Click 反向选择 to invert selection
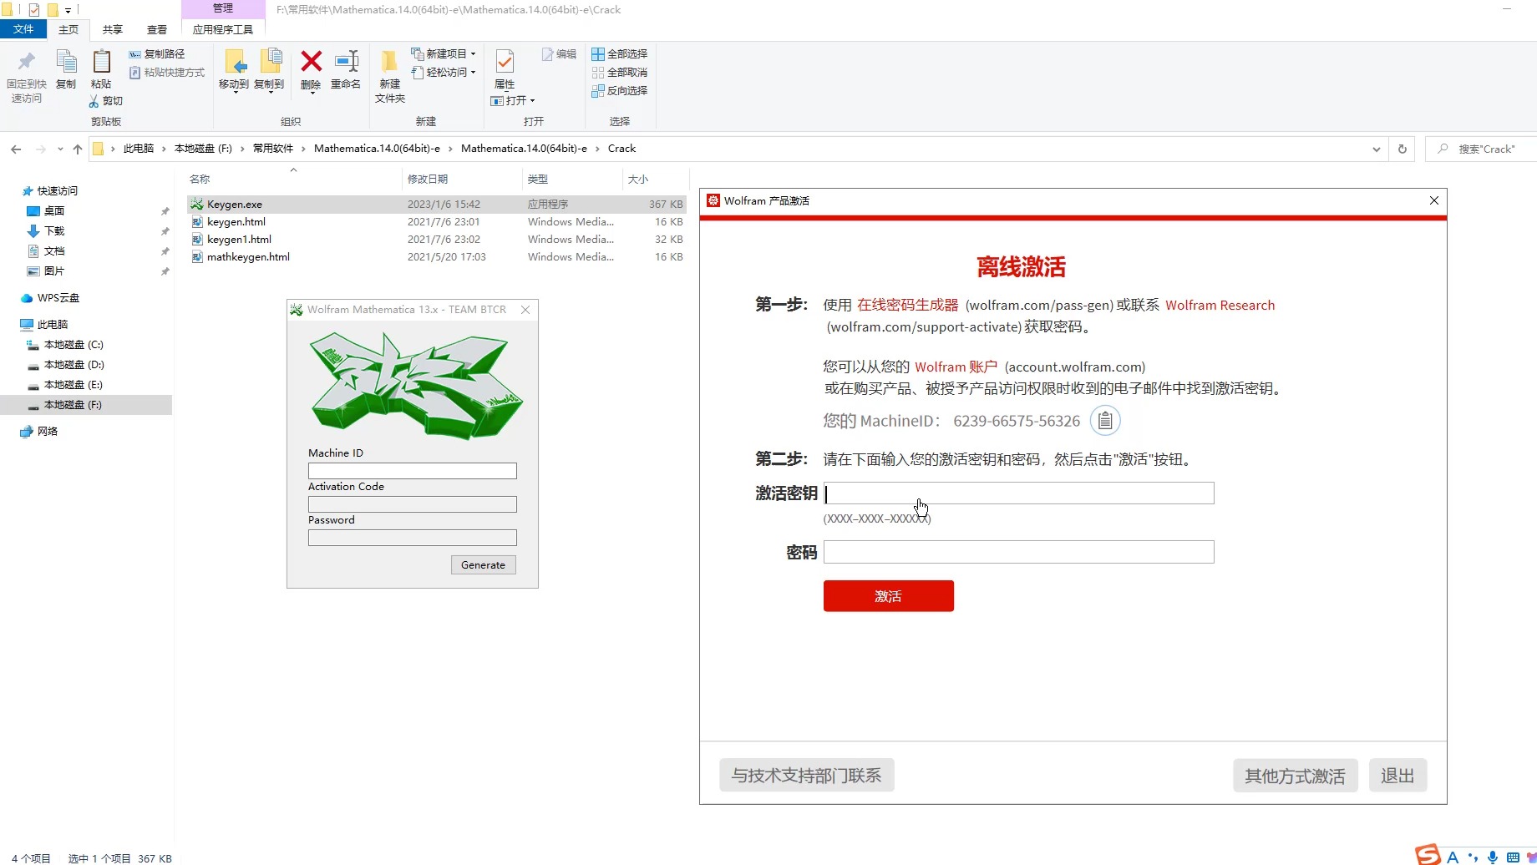The height and width of the screenshot is (865, 1537). pyautogui.click(x=620, y=91)
